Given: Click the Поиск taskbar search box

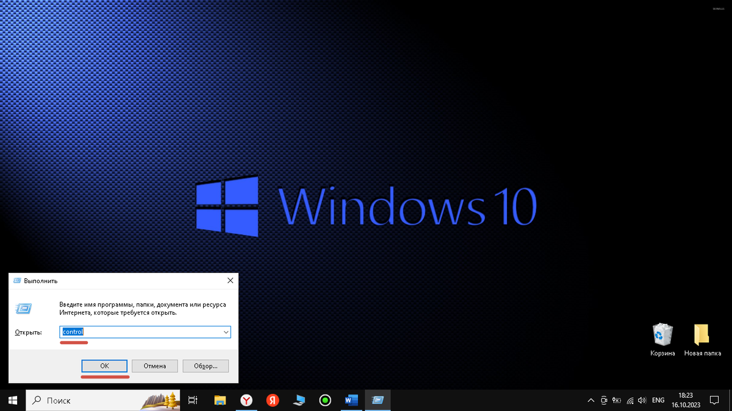Looking at the screenshot, I should pyautogui.click(x=102, y=400).
